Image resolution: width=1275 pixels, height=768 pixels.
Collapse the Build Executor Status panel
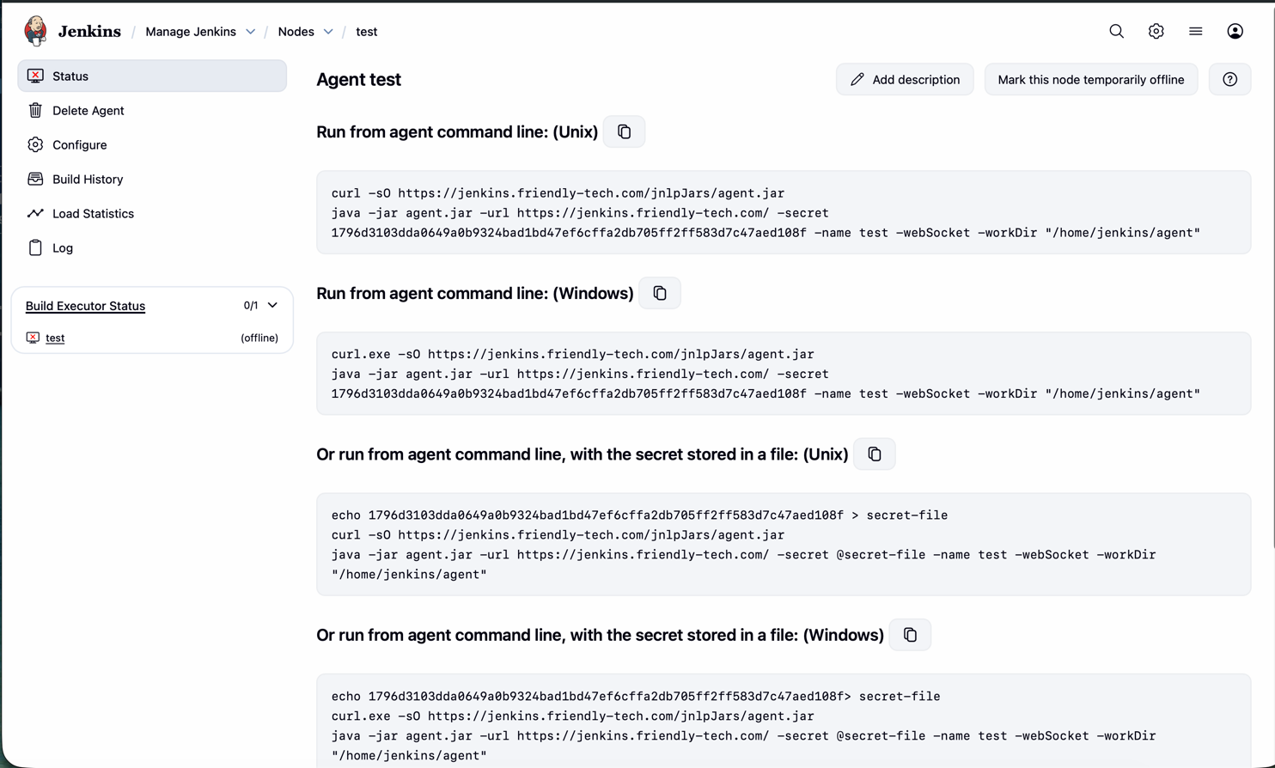pyautogui.click(x=272, y=305)
